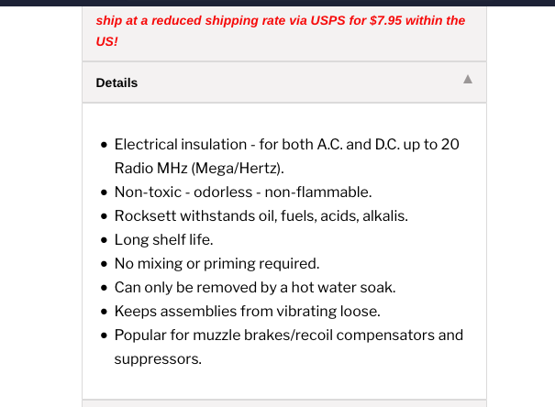Click the "USPS" word in red text
This screenshot has width=555, height=407.
pos(327,20)
